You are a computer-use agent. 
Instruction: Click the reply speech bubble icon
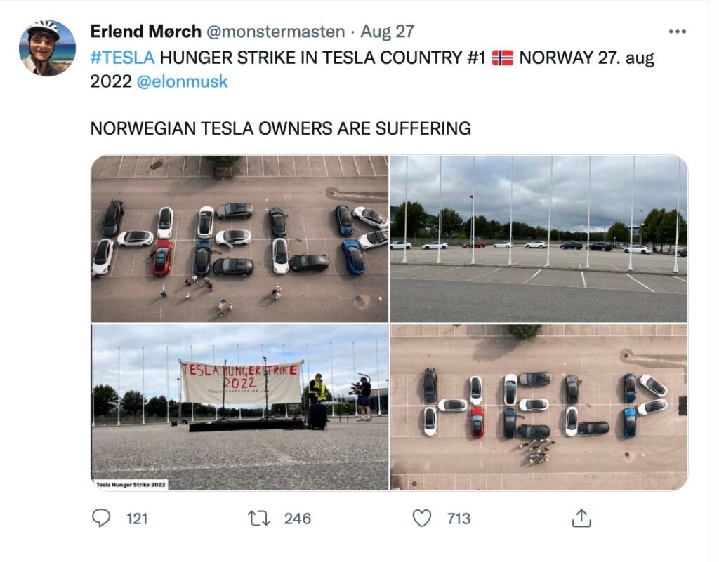(x=101, y=518)
